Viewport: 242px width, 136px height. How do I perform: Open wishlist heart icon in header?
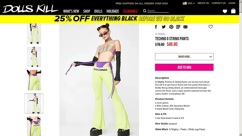point(225,11)
